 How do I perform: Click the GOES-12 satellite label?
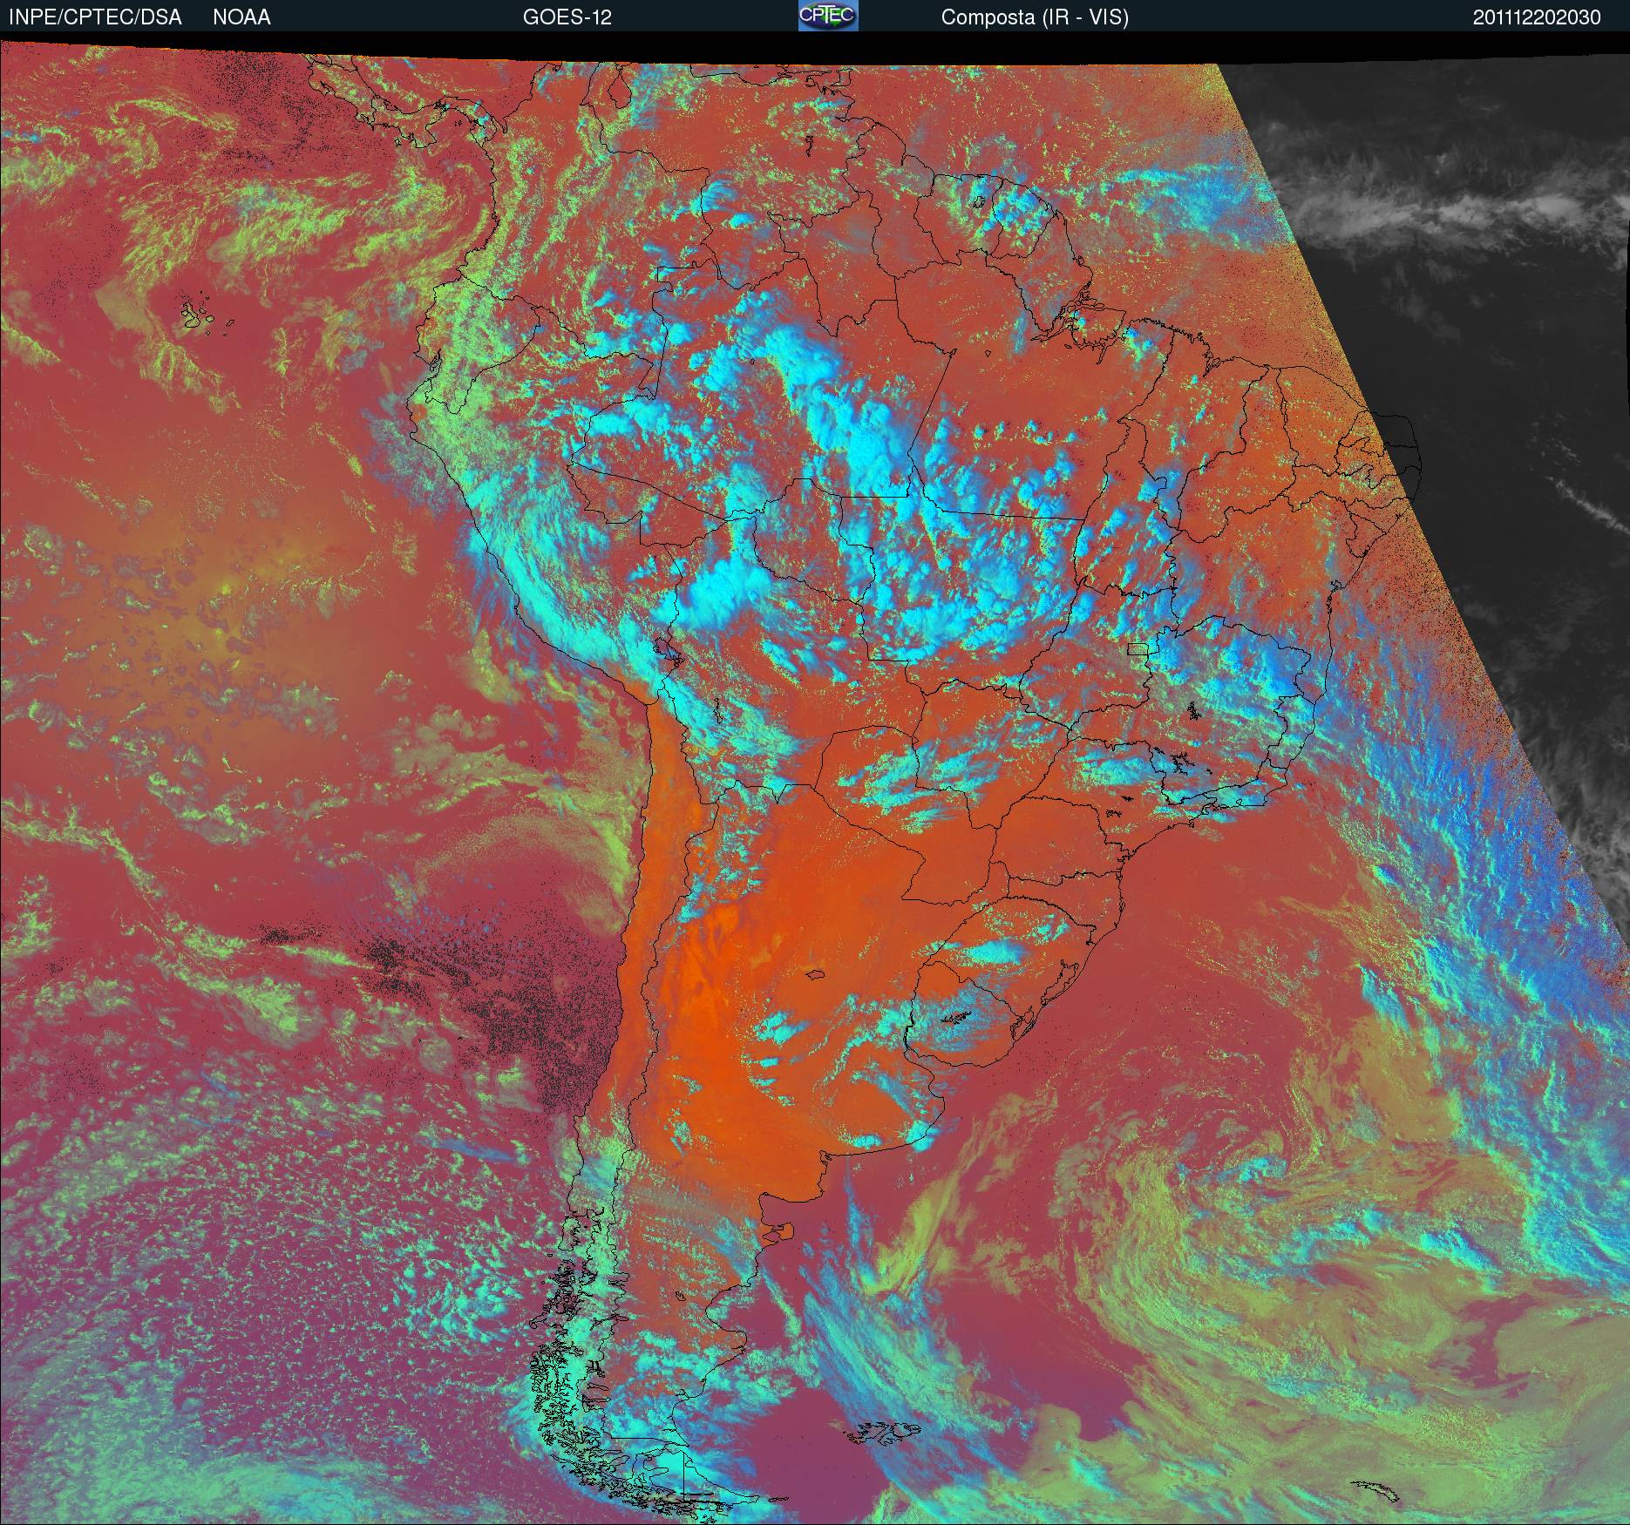567,17
